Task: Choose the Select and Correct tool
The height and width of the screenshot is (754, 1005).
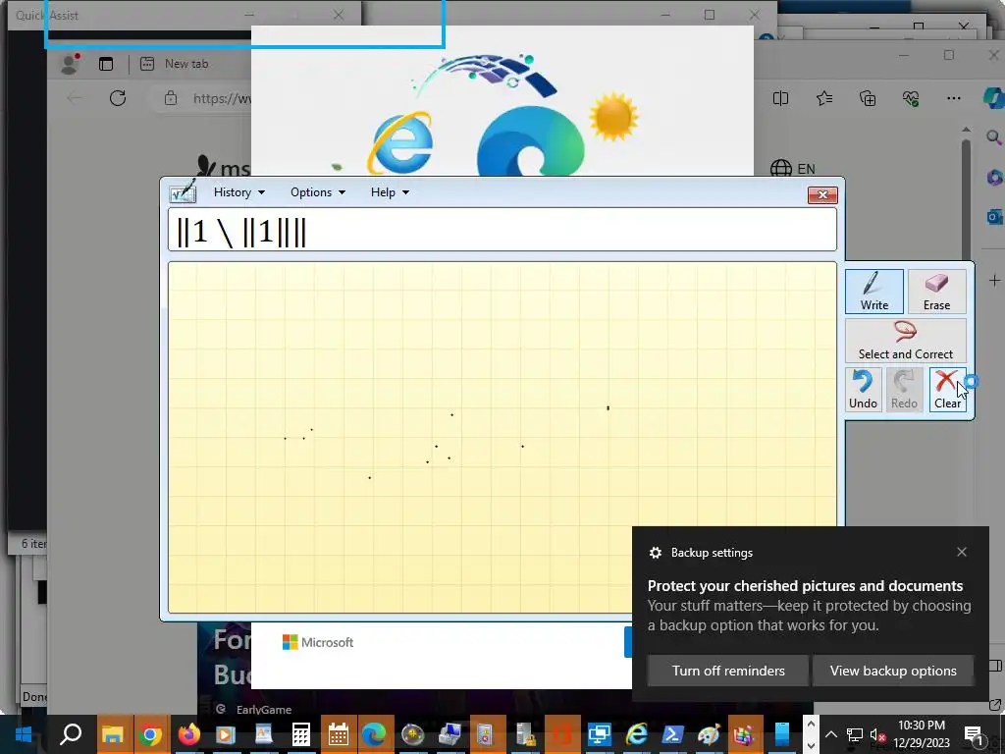Action: coord(905,341)
